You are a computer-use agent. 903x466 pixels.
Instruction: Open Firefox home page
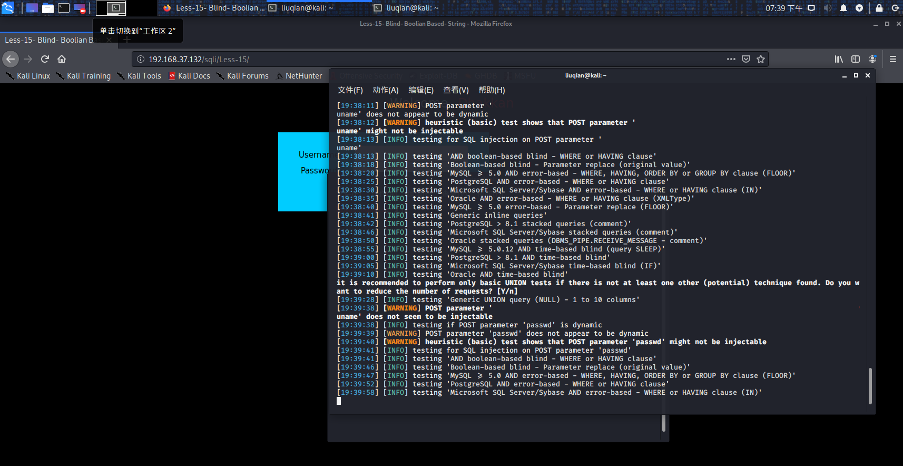(62, 59)
